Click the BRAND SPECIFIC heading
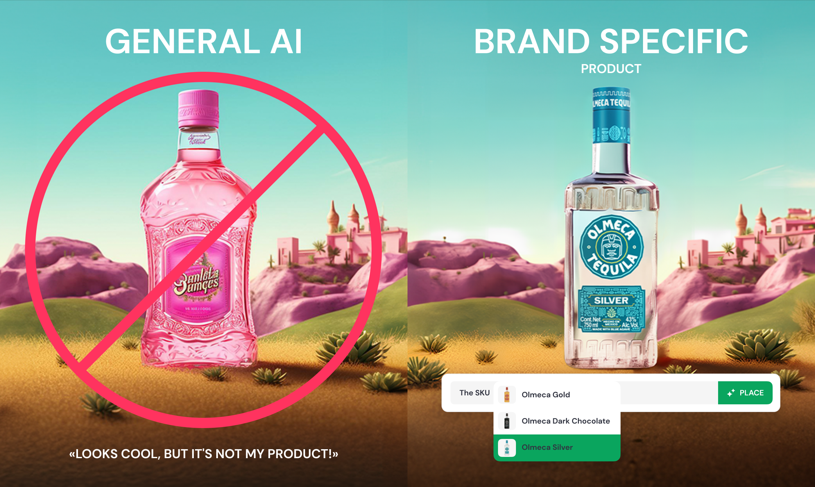815x487 pixels. pos(611,41)
